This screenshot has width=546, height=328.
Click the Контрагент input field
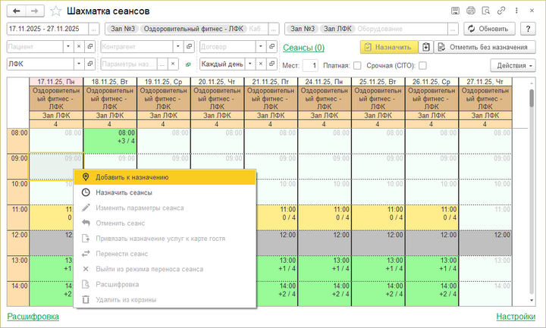point(136,47)
